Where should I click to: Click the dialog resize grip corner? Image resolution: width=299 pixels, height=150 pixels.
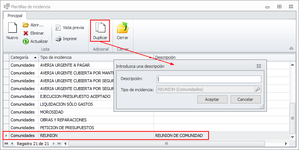pos(262,107)
